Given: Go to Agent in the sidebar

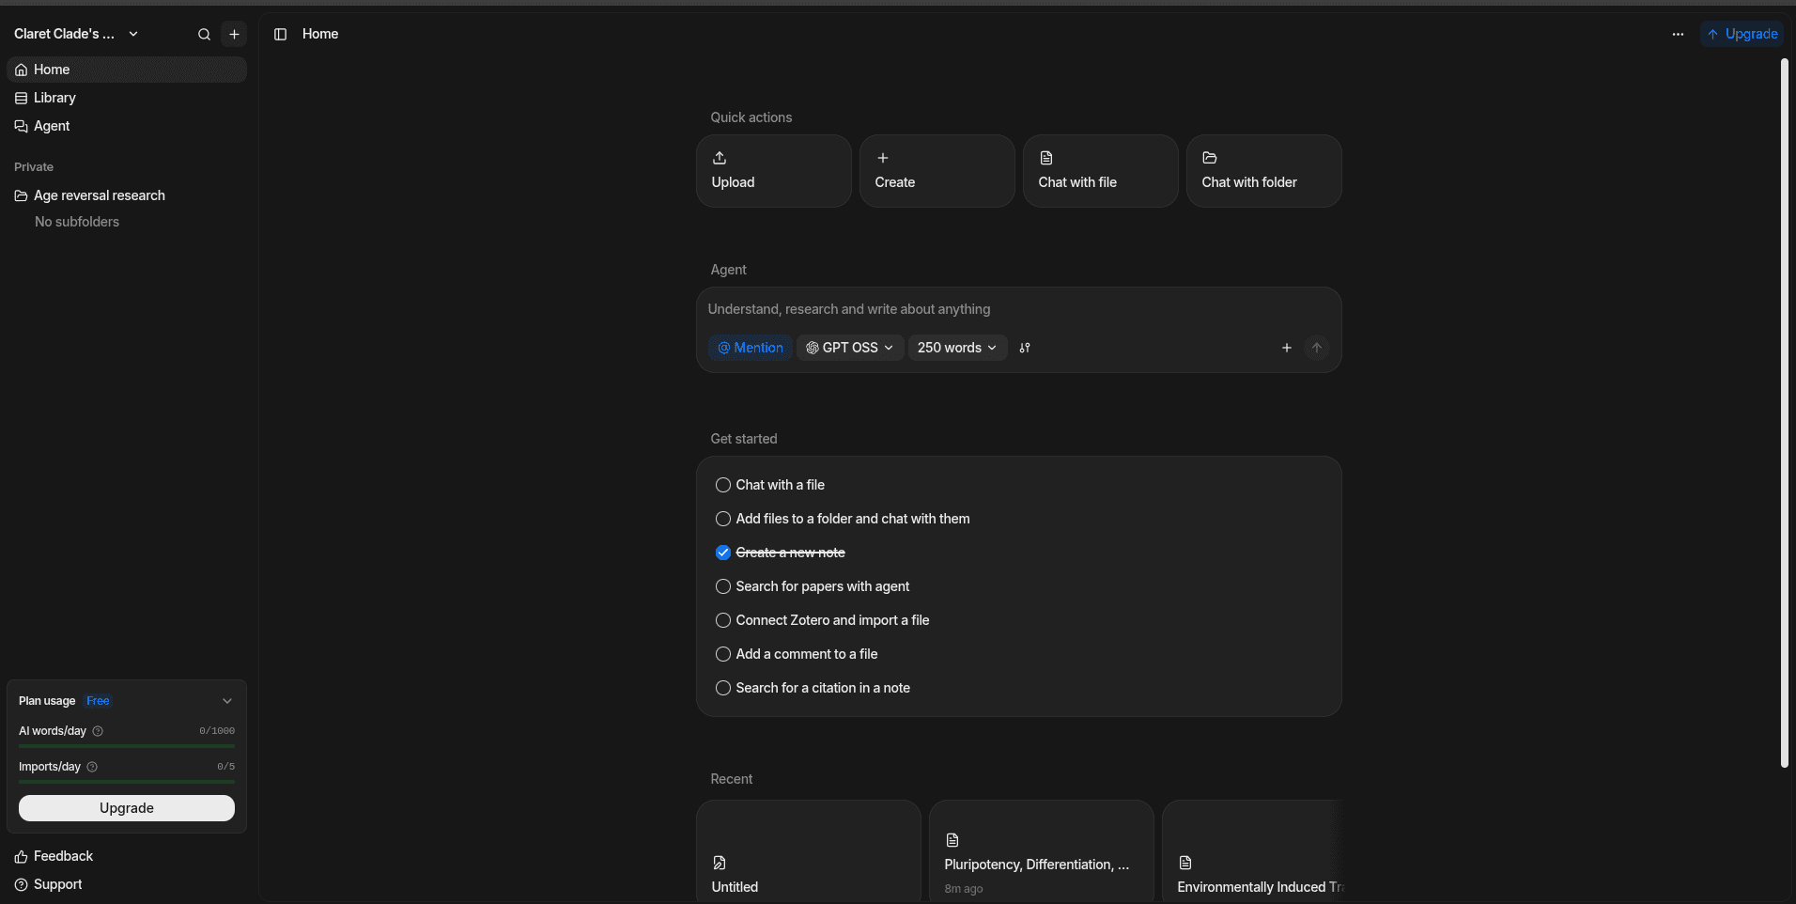Looking at the screenshot, I should [52, 126].
